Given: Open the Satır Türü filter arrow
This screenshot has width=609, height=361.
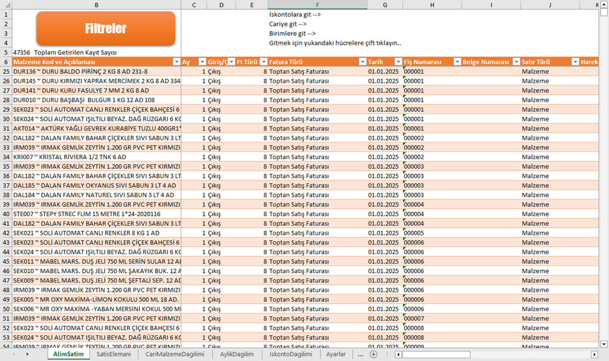Looking at the screenshot, I should [x=575, y=61].
